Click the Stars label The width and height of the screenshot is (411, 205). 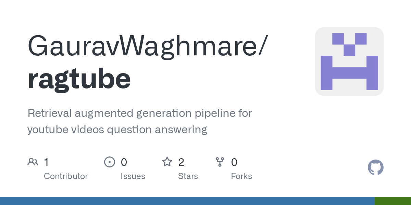(188, 176)
